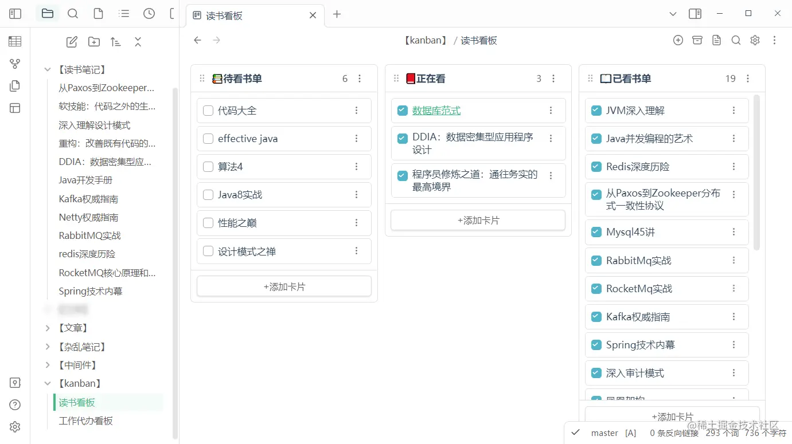Add a card to 已看书单
Screen dimensions: 792x444
click(x=672, y=417)
